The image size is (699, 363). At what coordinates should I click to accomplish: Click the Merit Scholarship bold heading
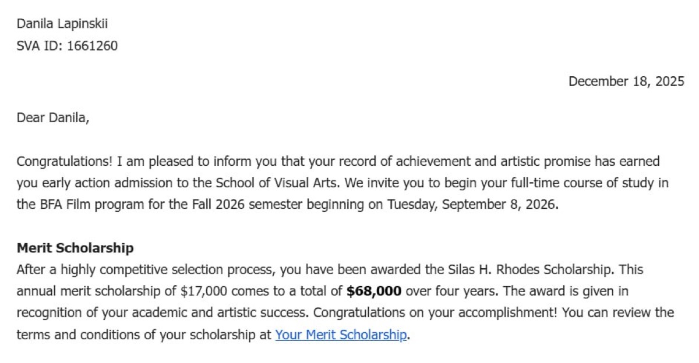75,248
